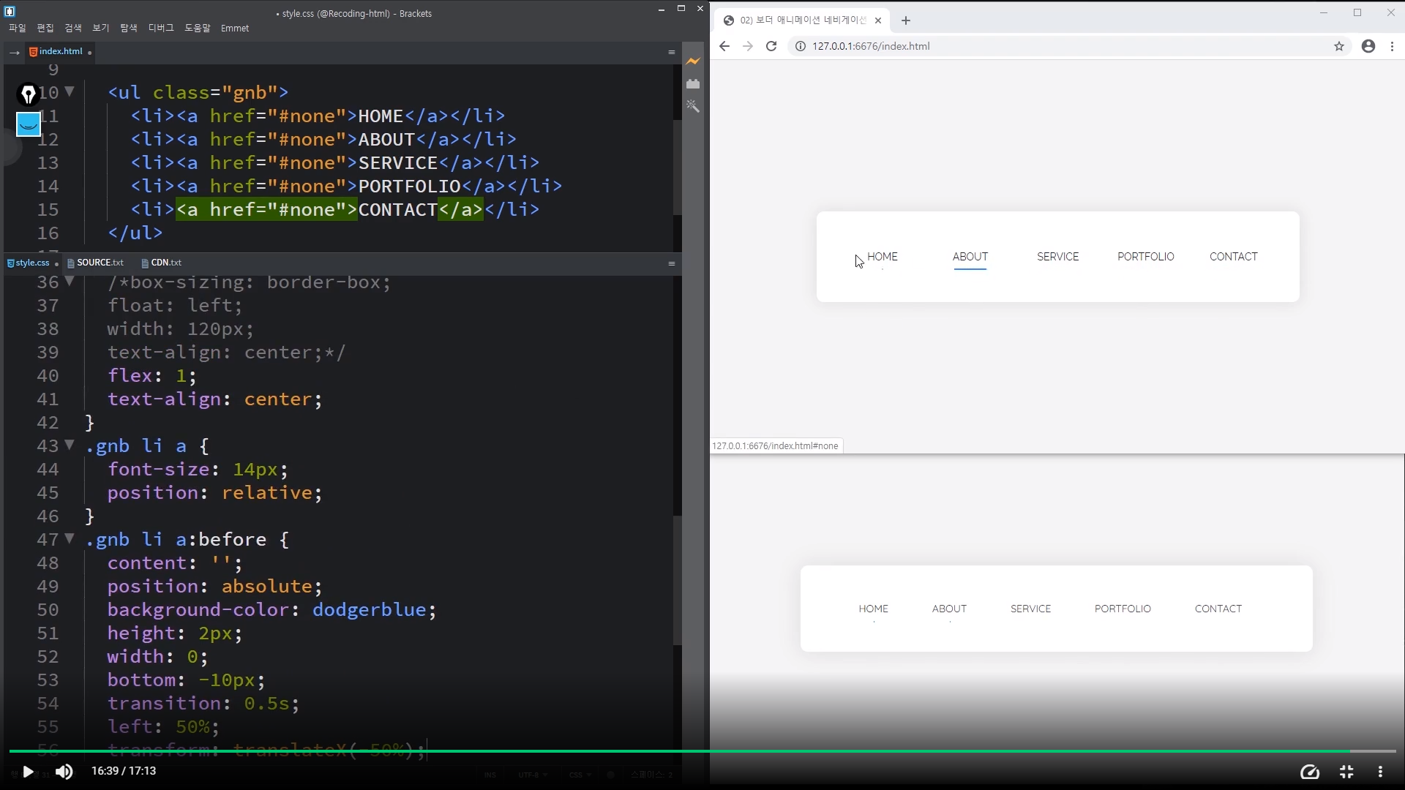1405x790 pixels.
Task: Open the 탐색 (Navigate) menu
Action: click(129, 28)
